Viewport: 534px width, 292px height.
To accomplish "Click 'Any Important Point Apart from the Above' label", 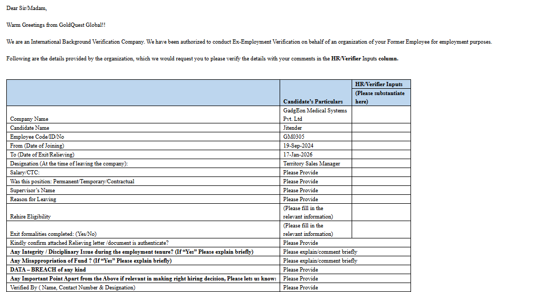I will pos(143,278).
